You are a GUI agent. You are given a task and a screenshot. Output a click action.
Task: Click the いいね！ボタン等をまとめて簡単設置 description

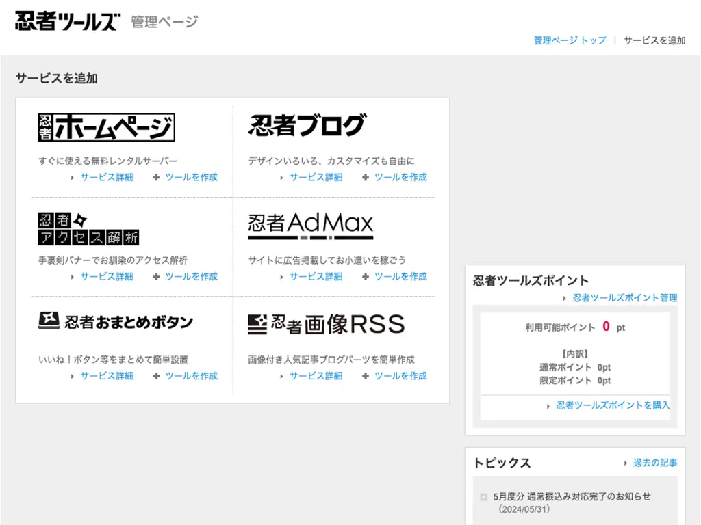(113, 360)
